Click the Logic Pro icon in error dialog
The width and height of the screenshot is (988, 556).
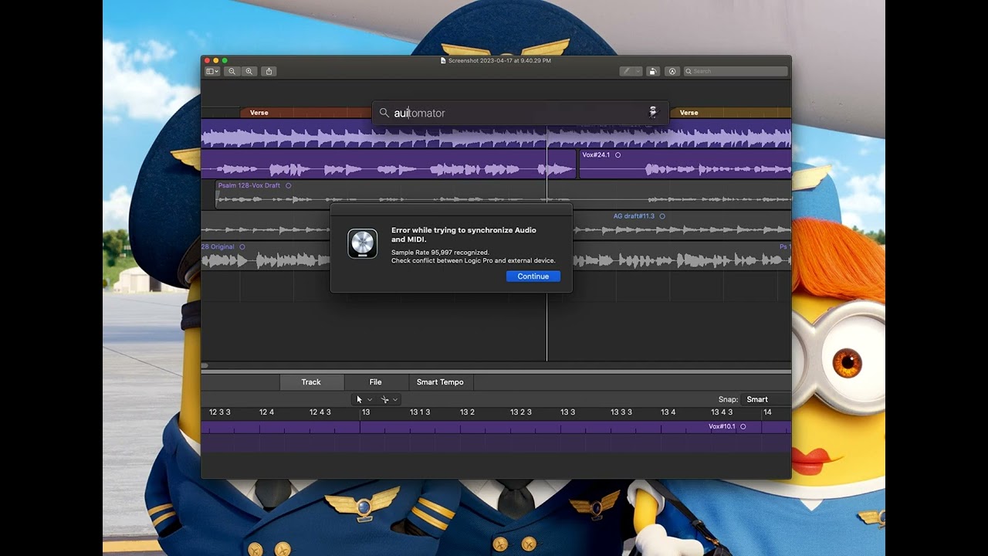(x=362, y=243)
